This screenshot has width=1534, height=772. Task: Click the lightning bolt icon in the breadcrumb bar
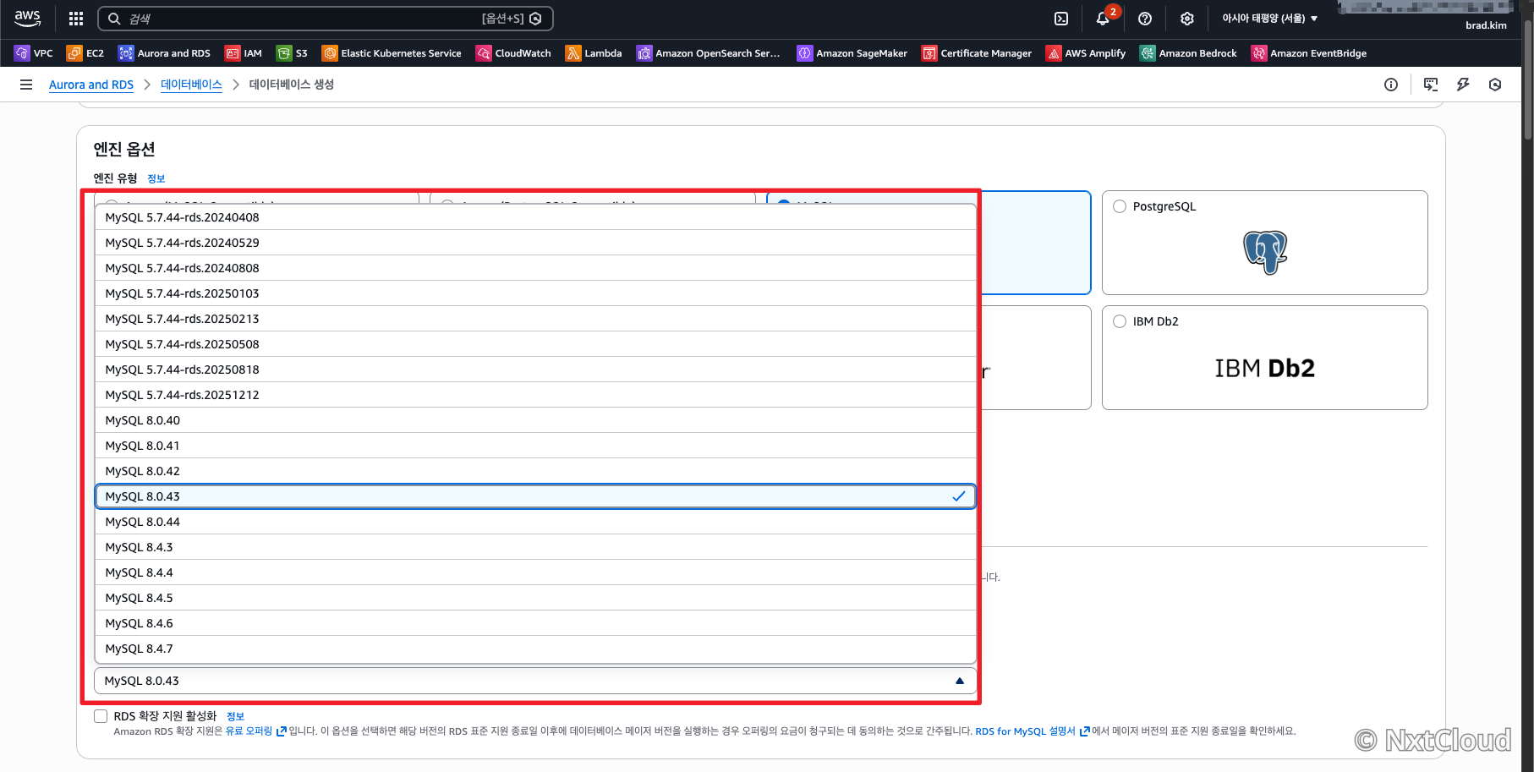pos(1463,85)
